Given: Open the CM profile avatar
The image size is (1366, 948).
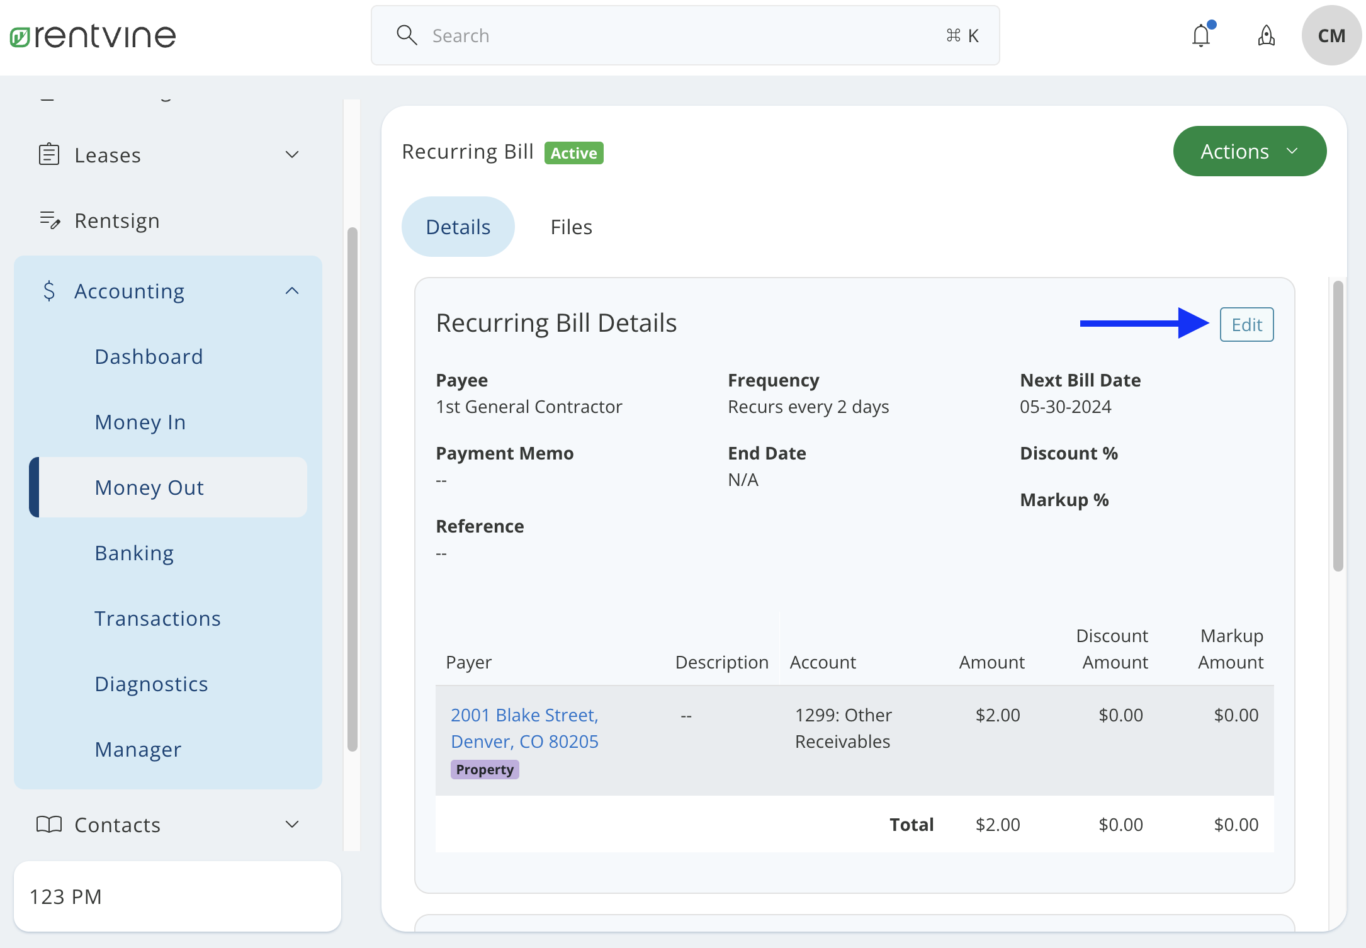Looking at the screenshot, I should [1331, 35].
